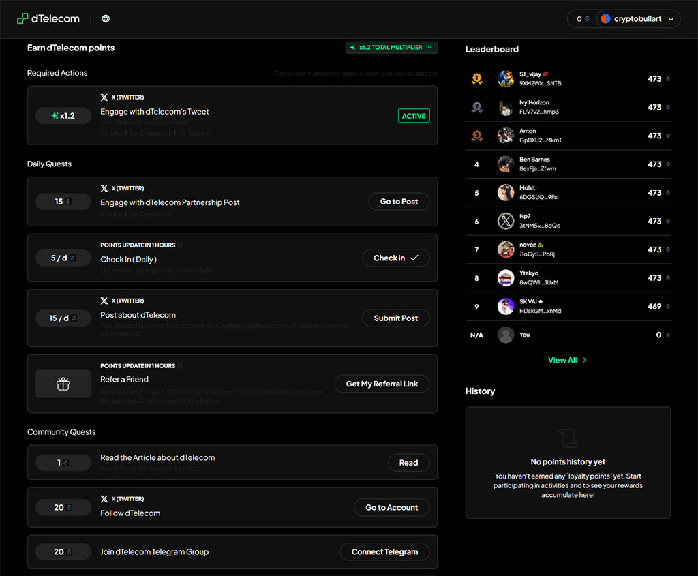
Task: Click the X logo on Follow dTelecom quest
Action: (104, 499)
